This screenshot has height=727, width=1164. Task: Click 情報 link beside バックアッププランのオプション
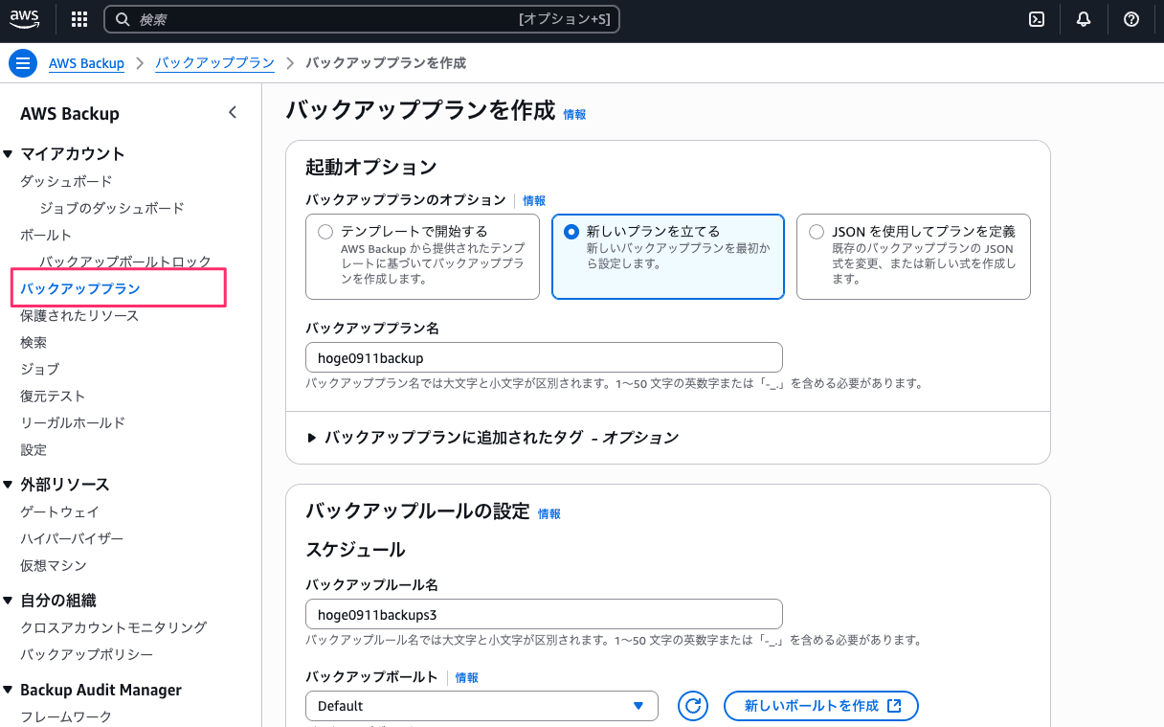click(x=534, y=201)
